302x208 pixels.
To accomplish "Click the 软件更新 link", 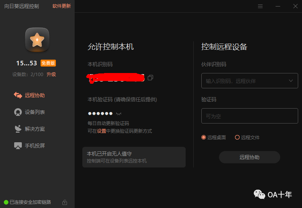I will [62, 6].
